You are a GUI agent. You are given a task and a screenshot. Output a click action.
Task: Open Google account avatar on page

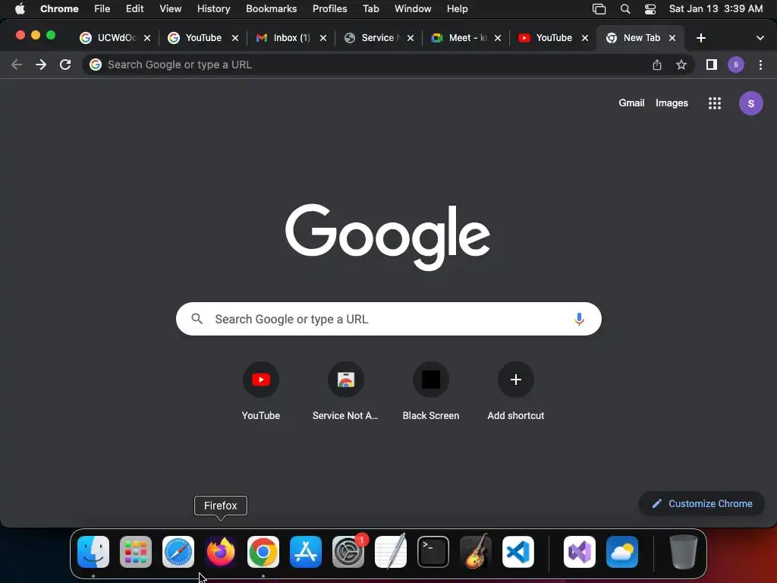(750, 103)
